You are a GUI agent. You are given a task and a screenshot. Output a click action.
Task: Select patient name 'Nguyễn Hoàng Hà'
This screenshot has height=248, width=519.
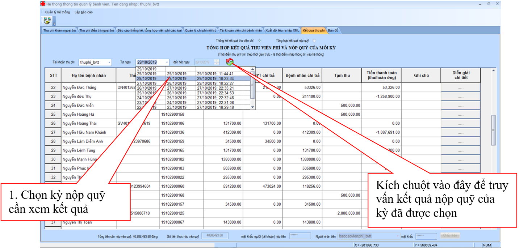pos(78,115)
